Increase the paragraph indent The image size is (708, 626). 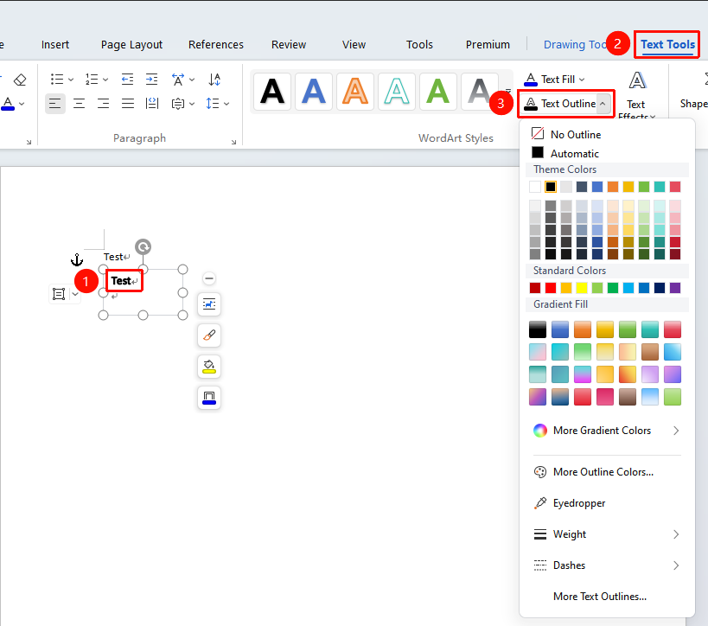(152, 80)
